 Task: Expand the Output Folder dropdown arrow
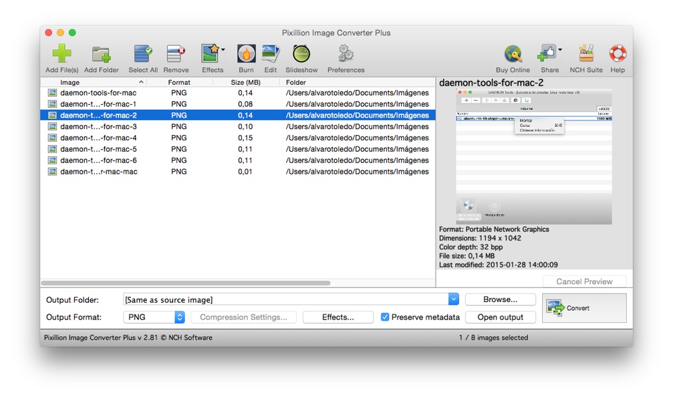click(x=454, y=299)
